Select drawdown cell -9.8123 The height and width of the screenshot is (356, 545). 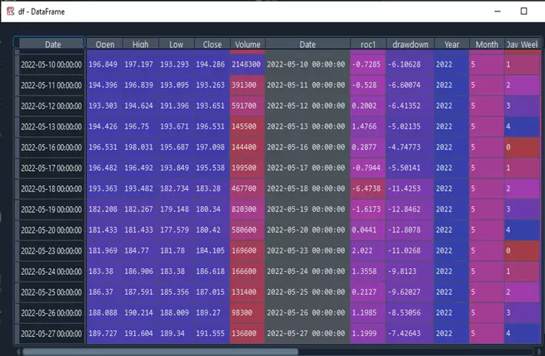(x=410, y=271)
